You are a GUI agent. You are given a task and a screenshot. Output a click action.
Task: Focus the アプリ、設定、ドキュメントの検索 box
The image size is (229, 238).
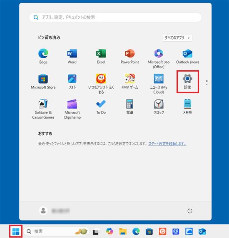115,17
